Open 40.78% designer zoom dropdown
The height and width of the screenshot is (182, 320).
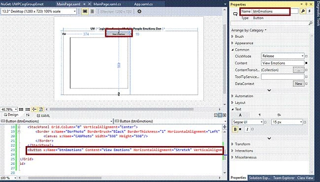[9, 109]
